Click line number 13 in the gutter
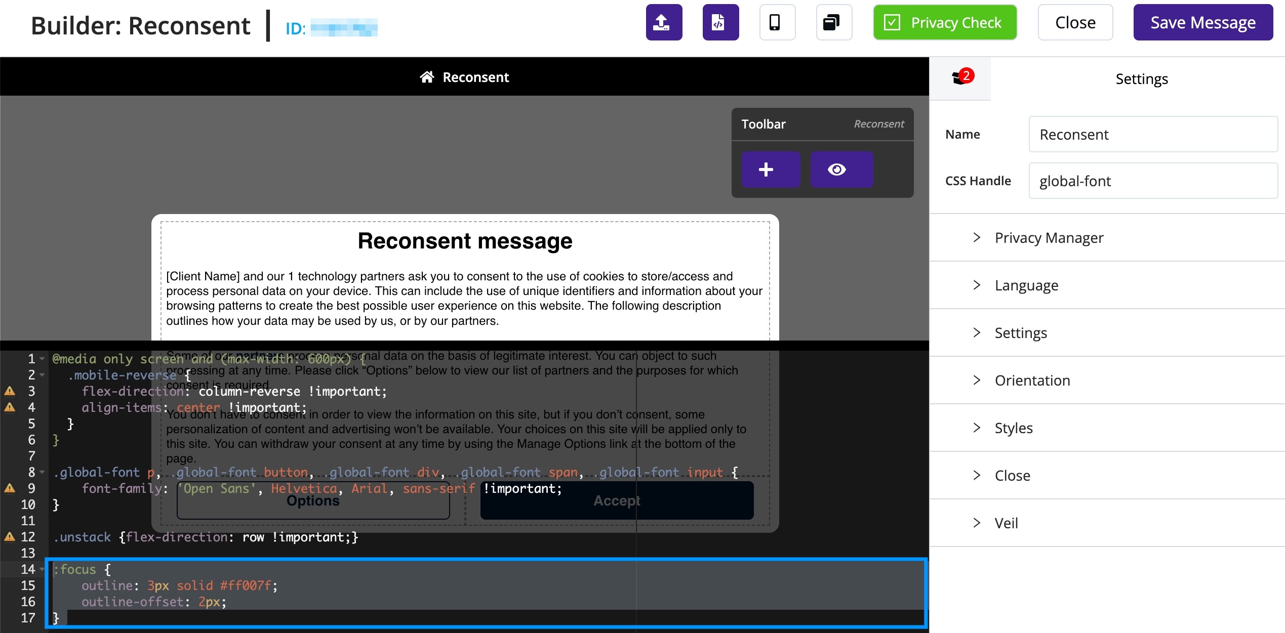Image resolution: width=1285 pixels, height=633 pixels. click(28, 553)
